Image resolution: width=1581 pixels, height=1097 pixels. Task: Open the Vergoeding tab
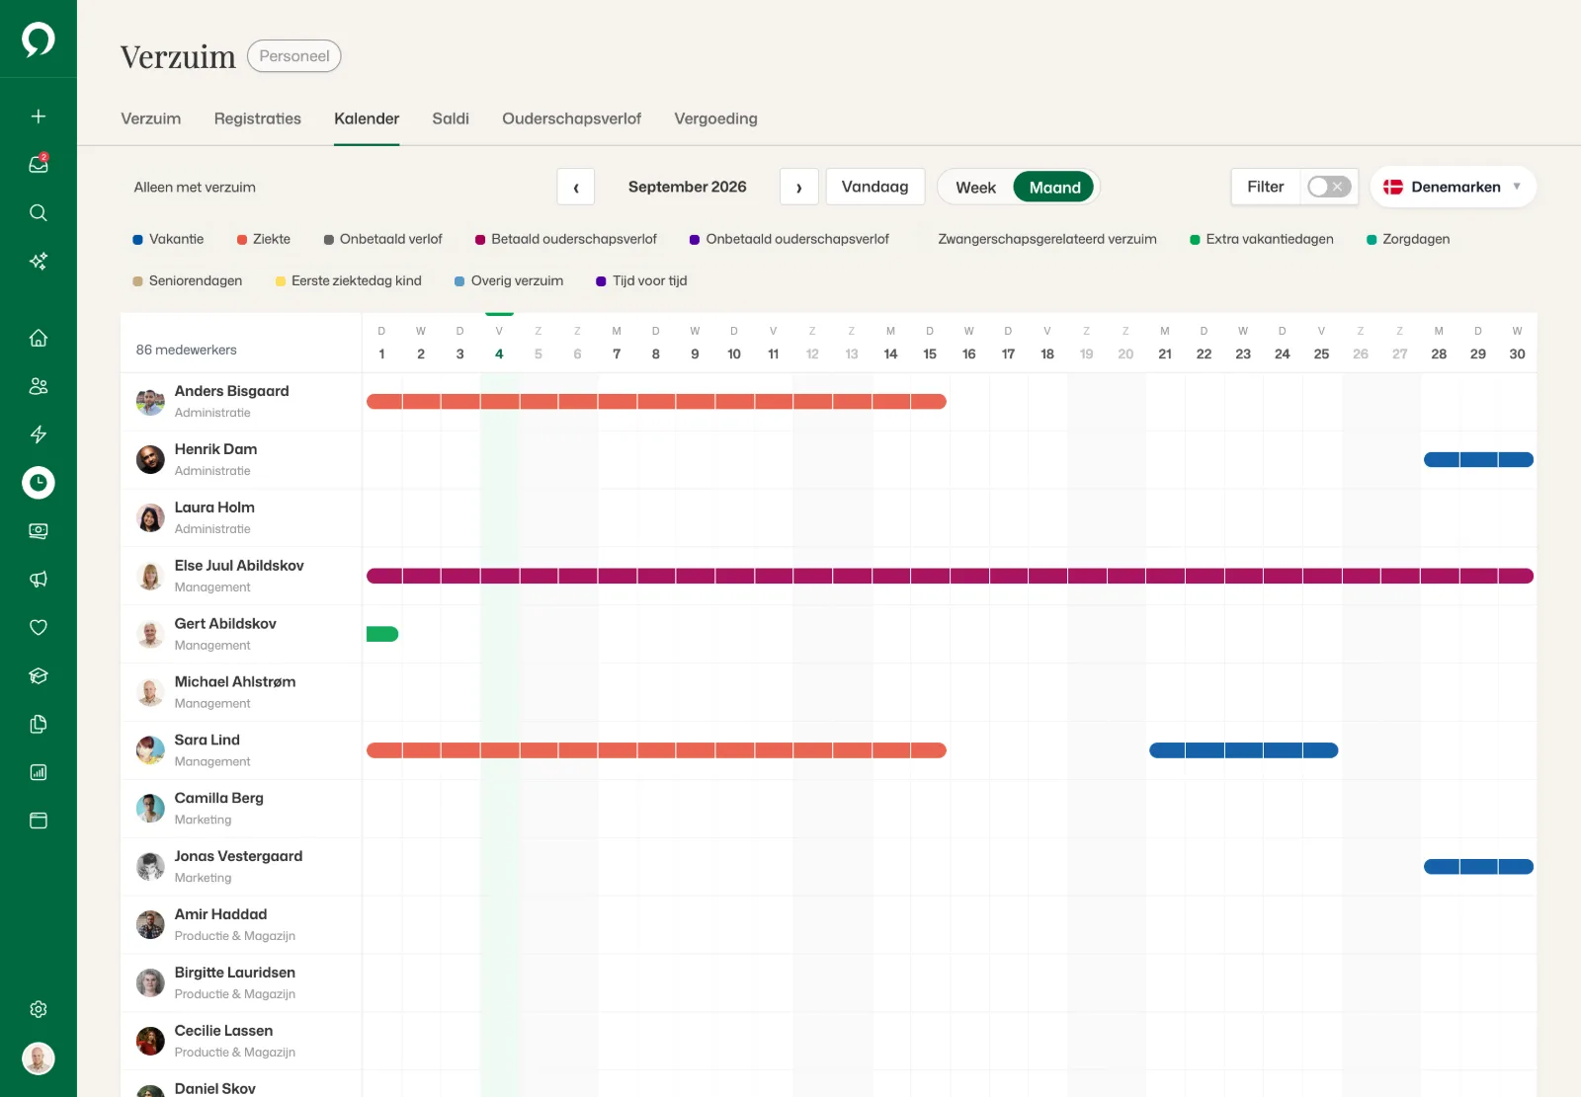tap(715, 118)
